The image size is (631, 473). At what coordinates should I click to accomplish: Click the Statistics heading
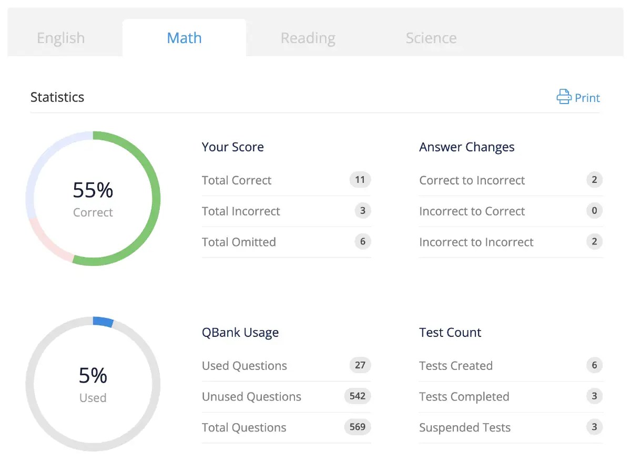click(x=57, y=97)
